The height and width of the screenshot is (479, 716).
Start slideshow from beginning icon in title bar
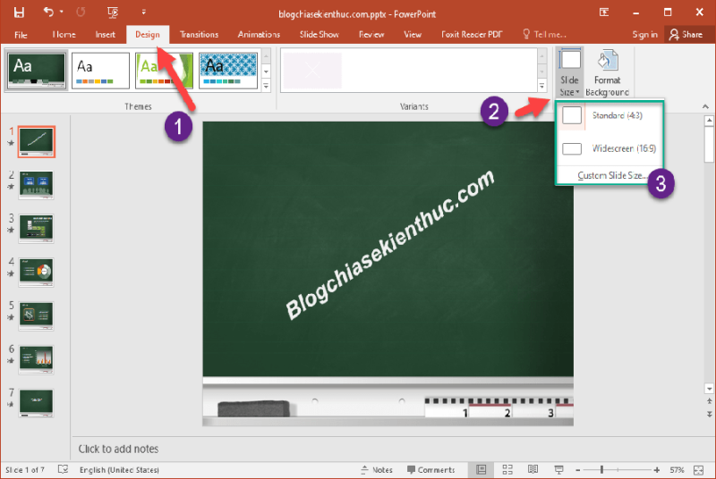point(113,13)
